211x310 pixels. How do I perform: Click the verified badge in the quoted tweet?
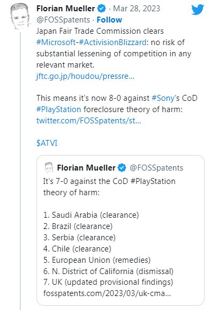(122, 168)
